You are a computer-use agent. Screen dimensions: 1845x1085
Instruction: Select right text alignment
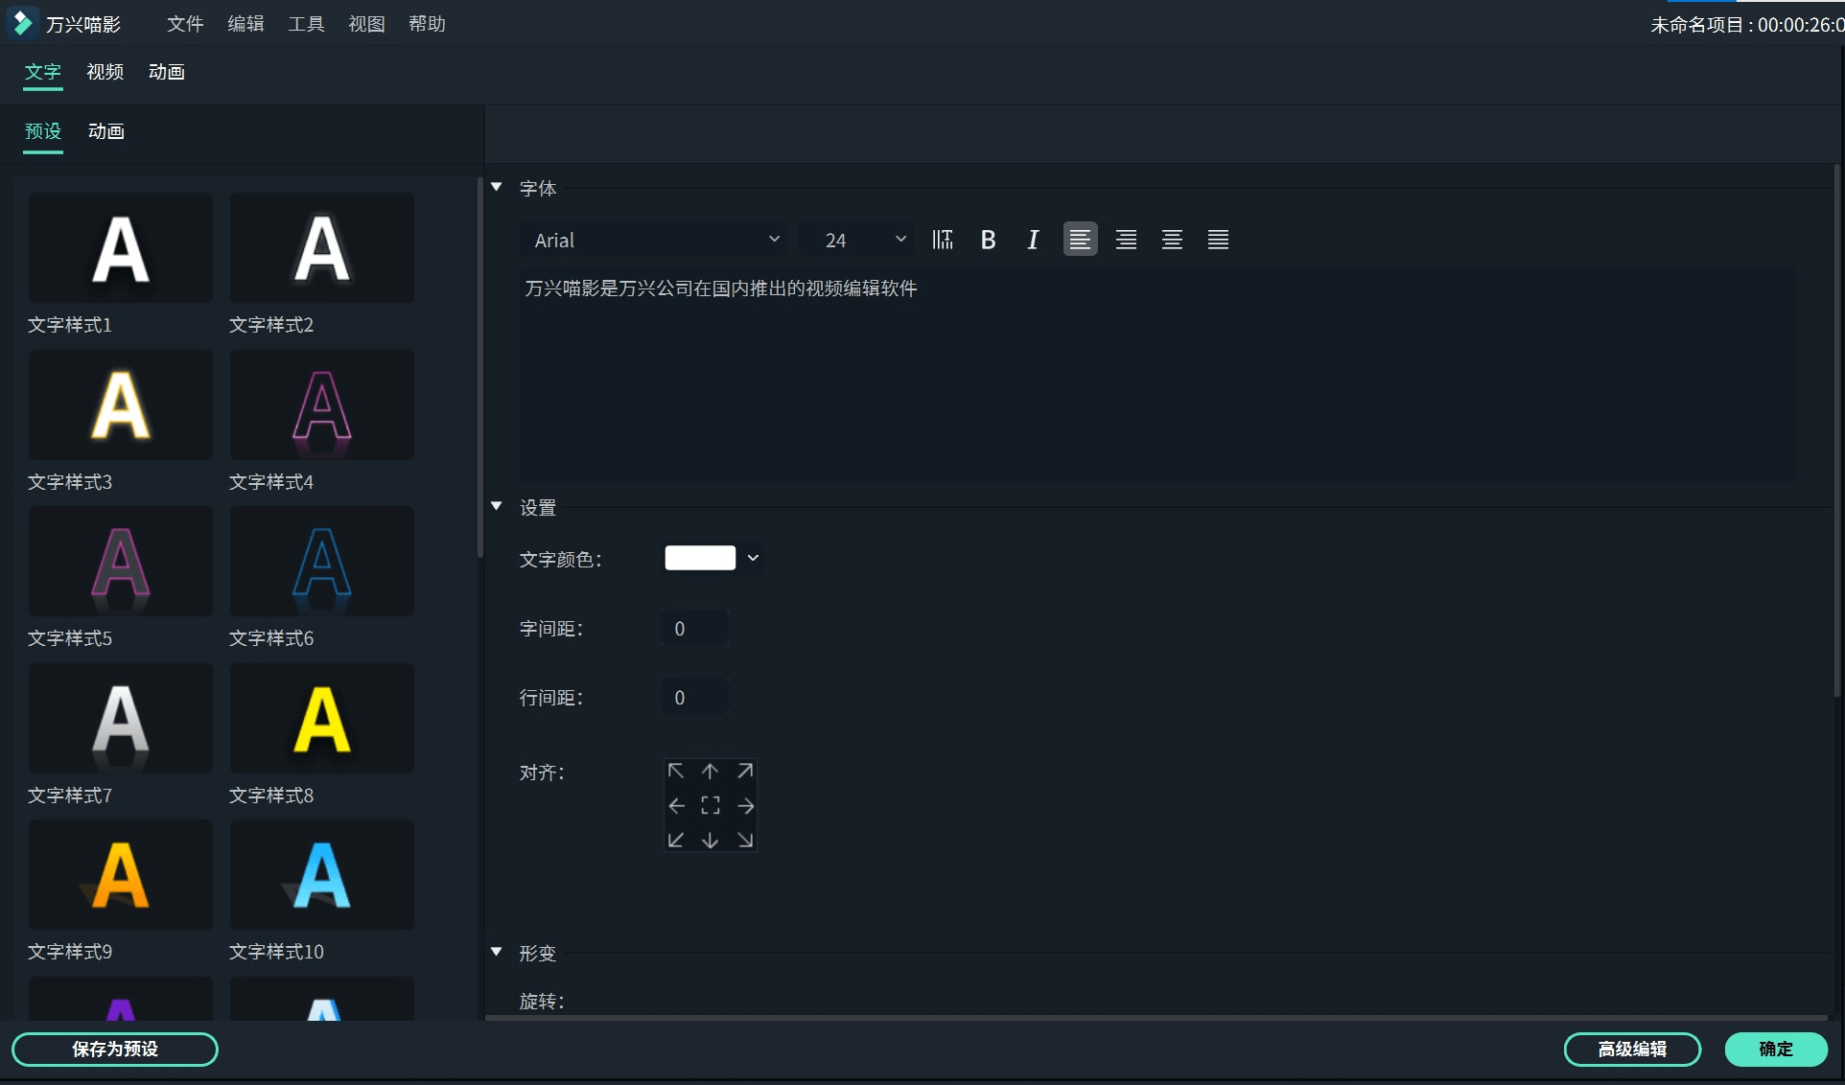(1126, 240)
